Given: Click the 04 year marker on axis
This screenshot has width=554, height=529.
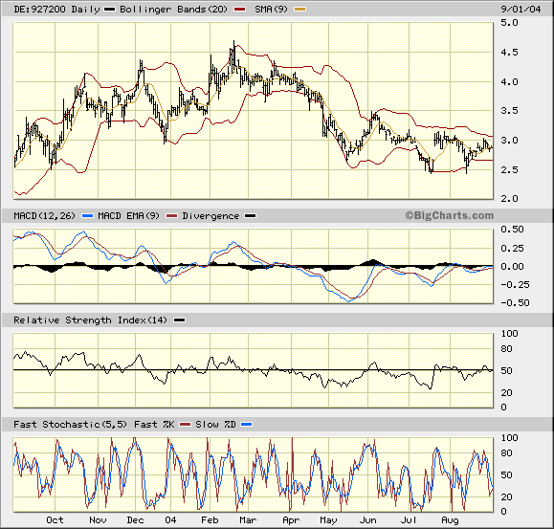Looking at the screenshot, I should pos(170,520).
